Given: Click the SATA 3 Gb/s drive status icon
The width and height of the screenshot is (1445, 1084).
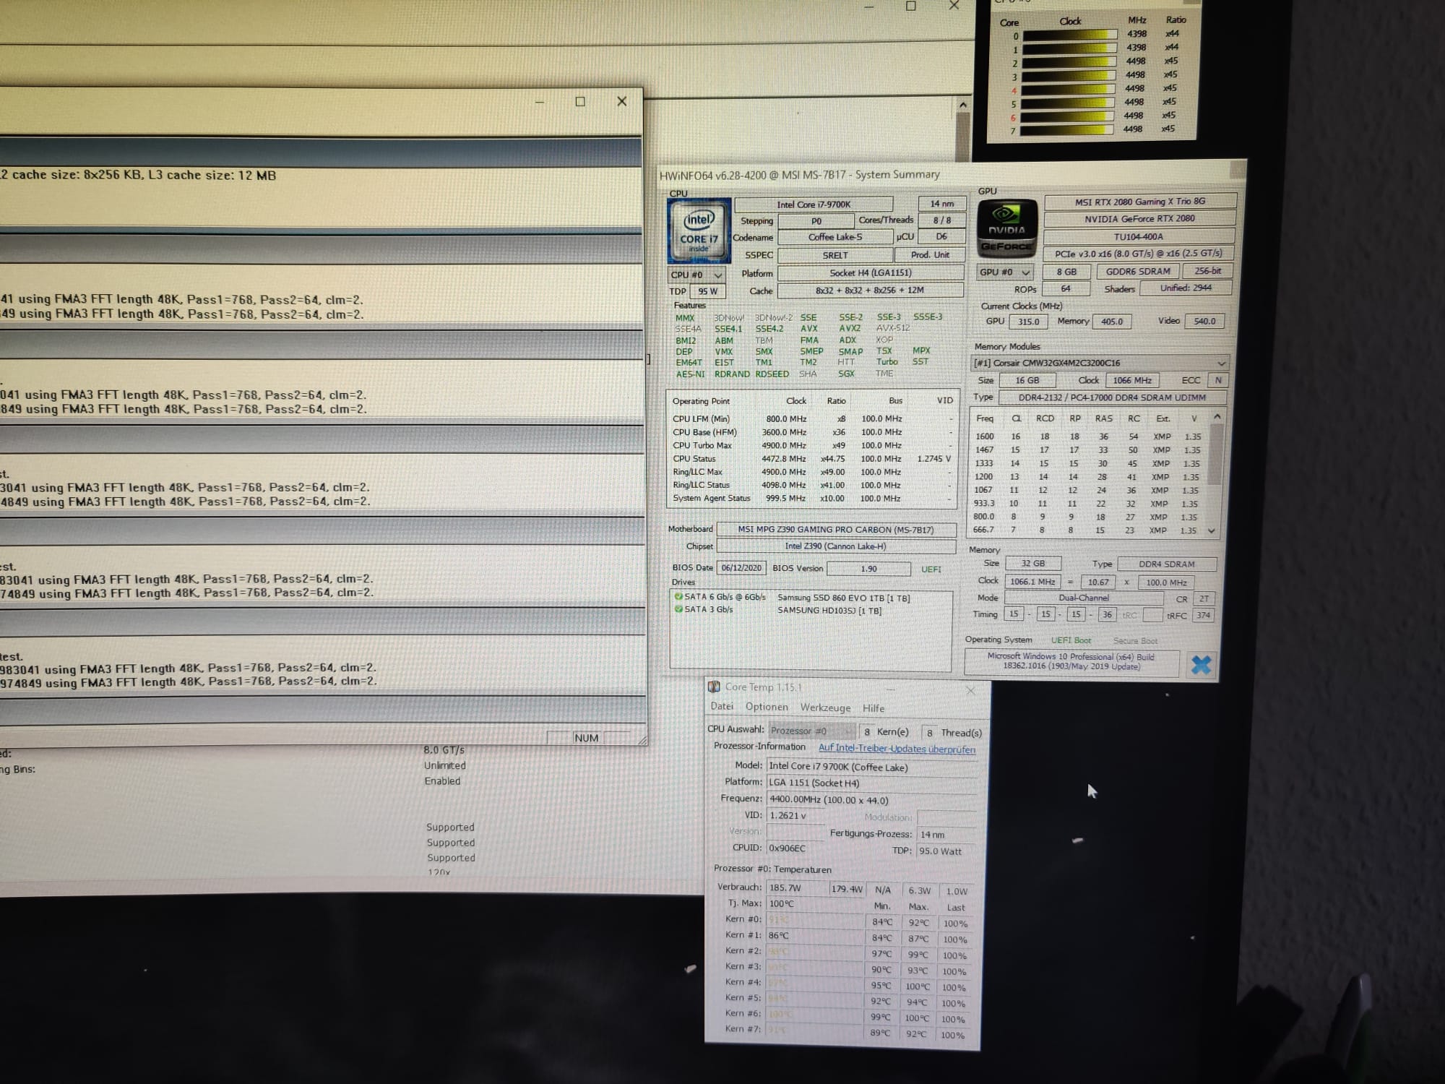Looking at the screenshot, I should click(678, 609).
